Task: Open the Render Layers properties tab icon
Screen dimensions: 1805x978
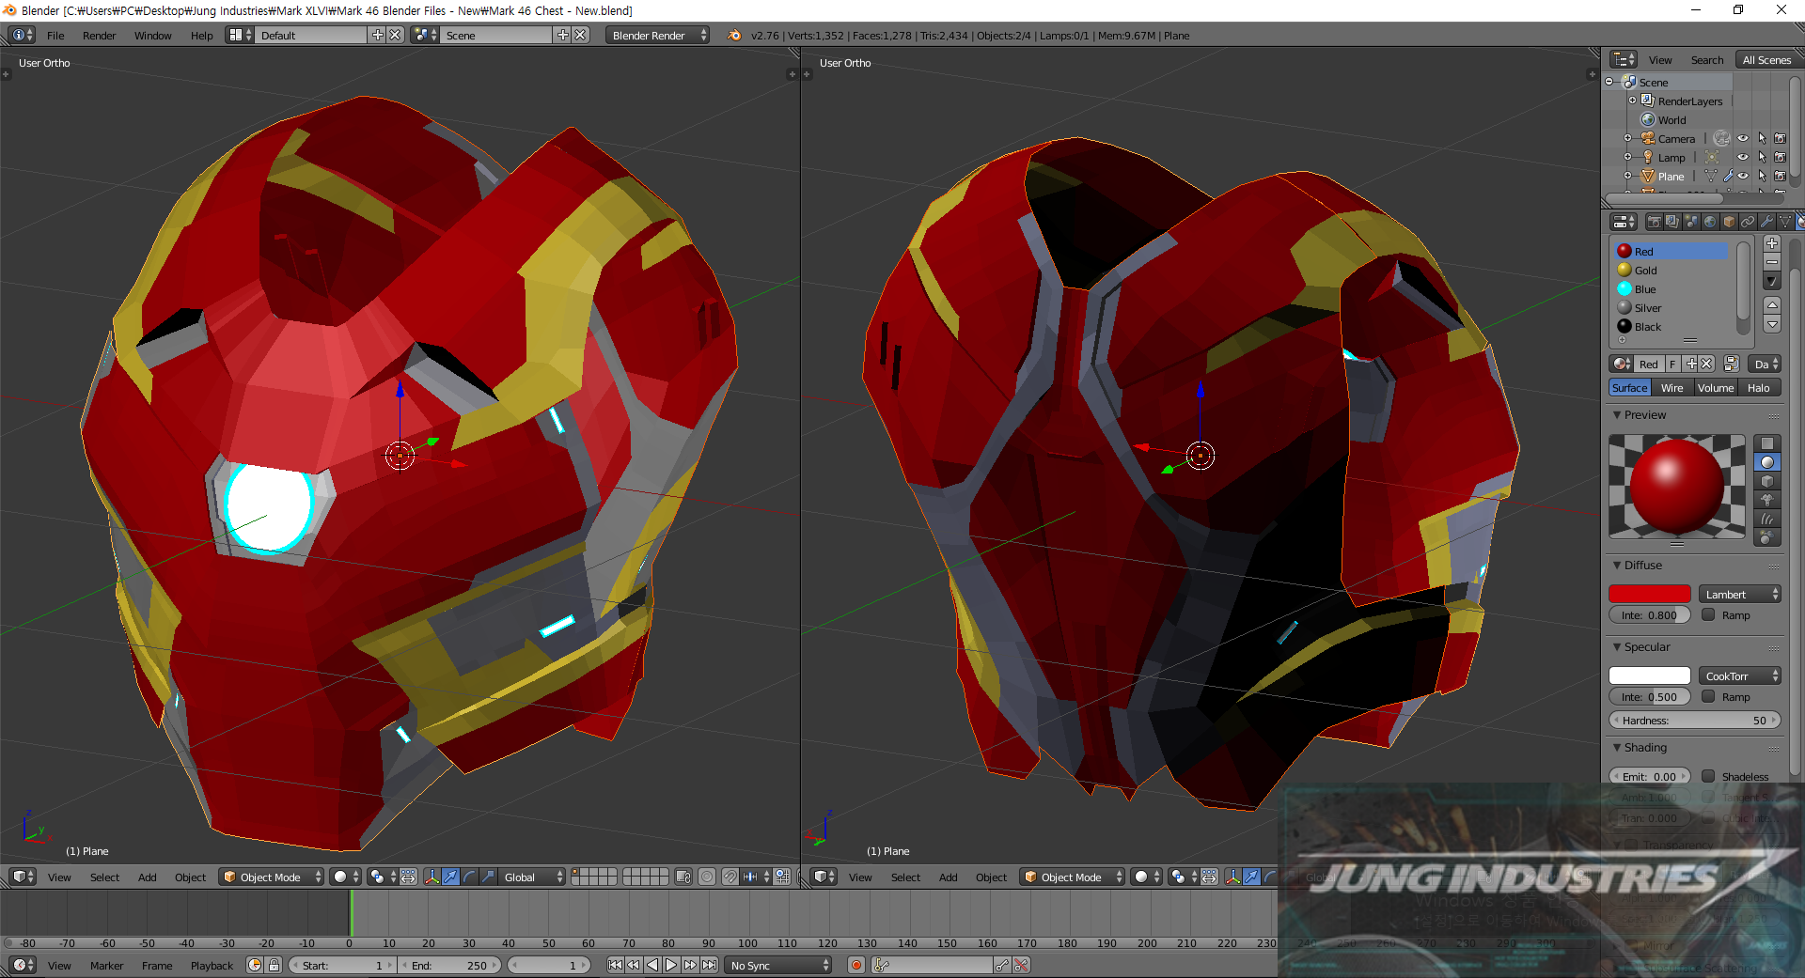Action: click(x=1672, y=222)
